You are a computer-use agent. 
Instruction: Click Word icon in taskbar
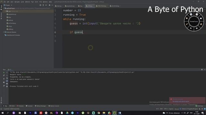tap(120, 113)
